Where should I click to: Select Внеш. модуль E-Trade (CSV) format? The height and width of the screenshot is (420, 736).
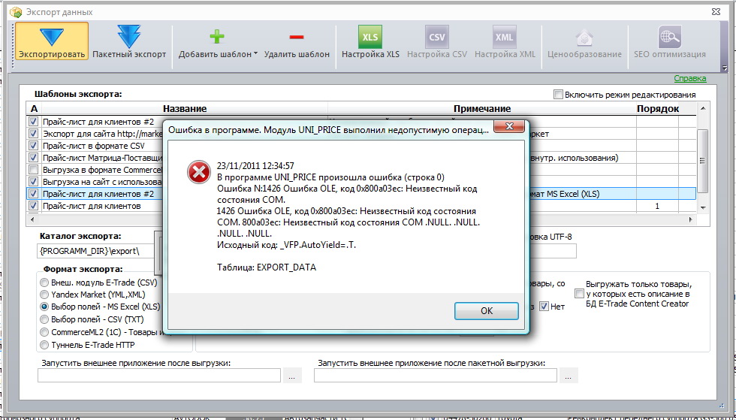pos(44,283)
